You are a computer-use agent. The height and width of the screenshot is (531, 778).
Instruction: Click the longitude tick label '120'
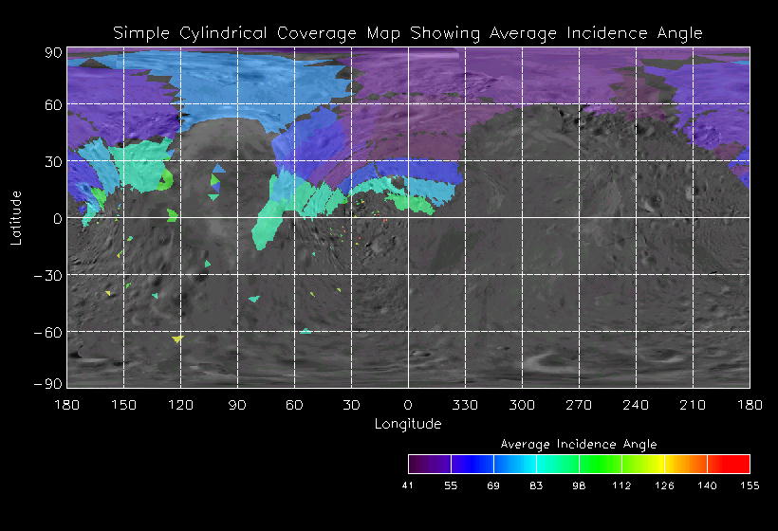(180, 405)
